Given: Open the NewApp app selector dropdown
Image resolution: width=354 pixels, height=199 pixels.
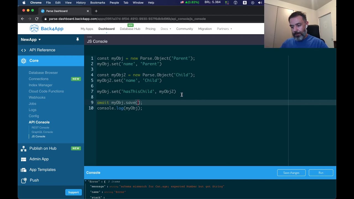Looking at the screenshot, I should pyautogui.click(x=31, y=40).
